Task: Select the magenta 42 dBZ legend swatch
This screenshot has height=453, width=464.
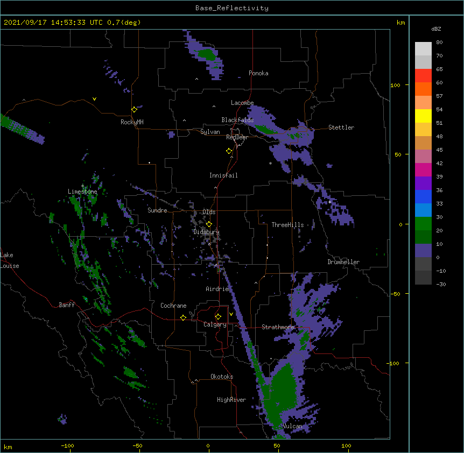Action: (423, 169)
